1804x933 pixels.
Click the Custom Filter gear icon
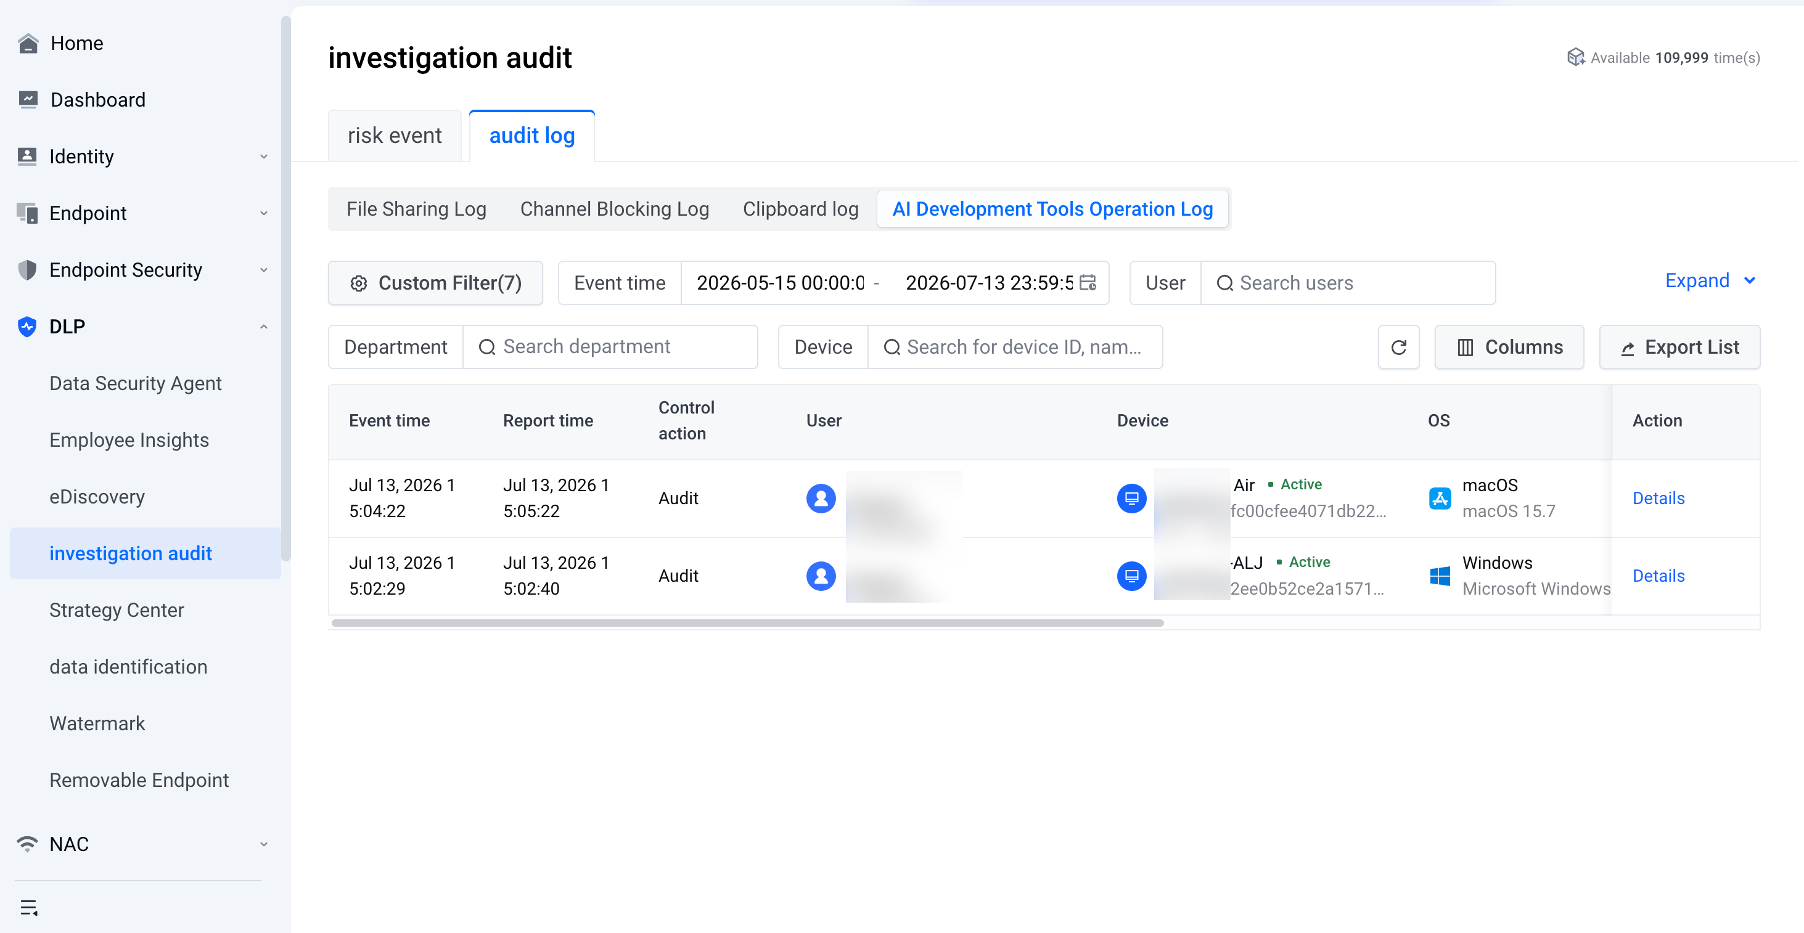click(359, 283)
